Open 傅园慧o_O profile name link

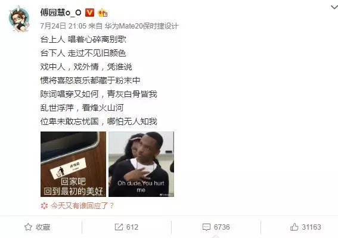click(x=61, y=12)
